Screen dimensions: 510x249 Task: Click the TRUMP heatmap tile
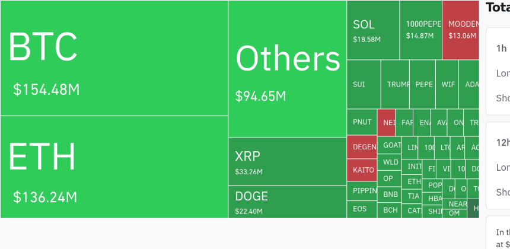tap(394, 84)
